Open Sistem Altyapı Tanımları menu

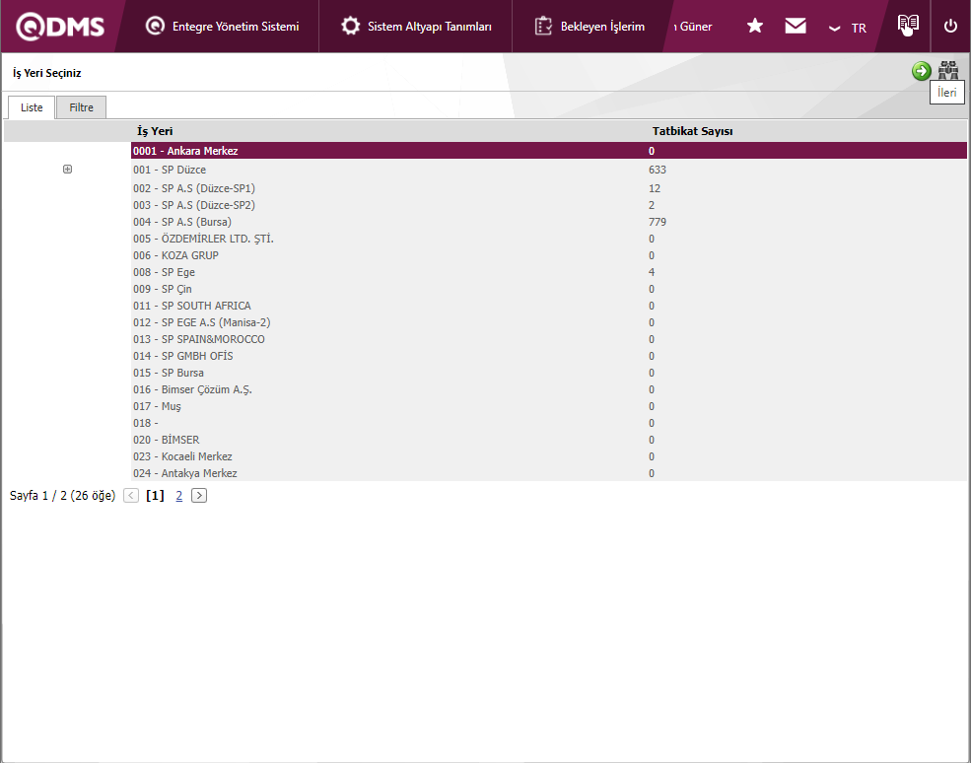click(x=416, y=27)
